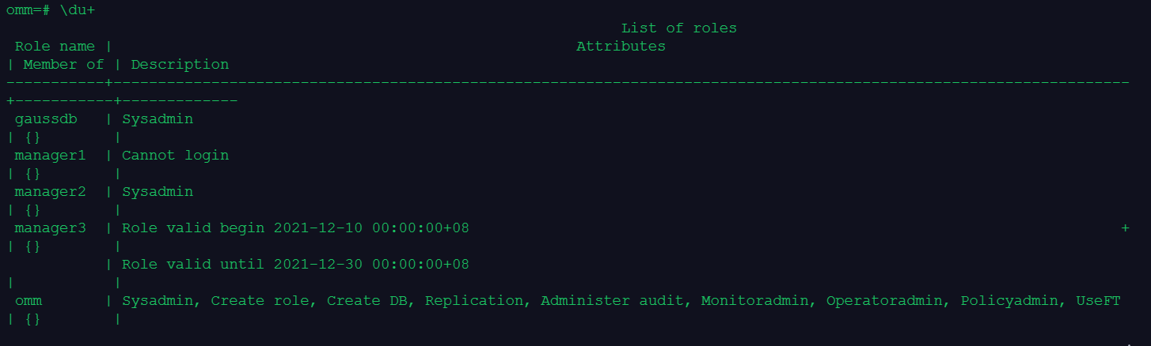The width and height of the screenshot is (1151, 346).
Task: Click the "Cannot login" attribute text
Action: [x=175, y=156]
